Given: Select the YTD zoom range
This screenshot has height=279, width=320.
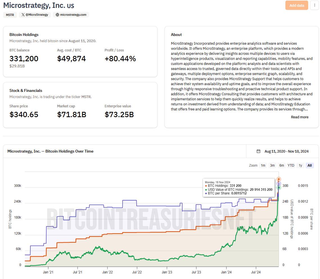Looking at the screenshot, I should tap(291, 165).
